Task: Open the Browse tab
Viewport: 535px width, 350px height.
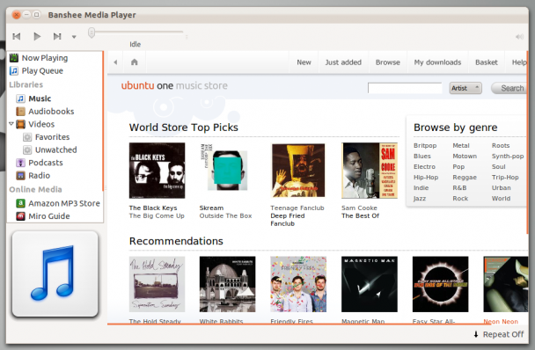Action: tap(387, 62)
